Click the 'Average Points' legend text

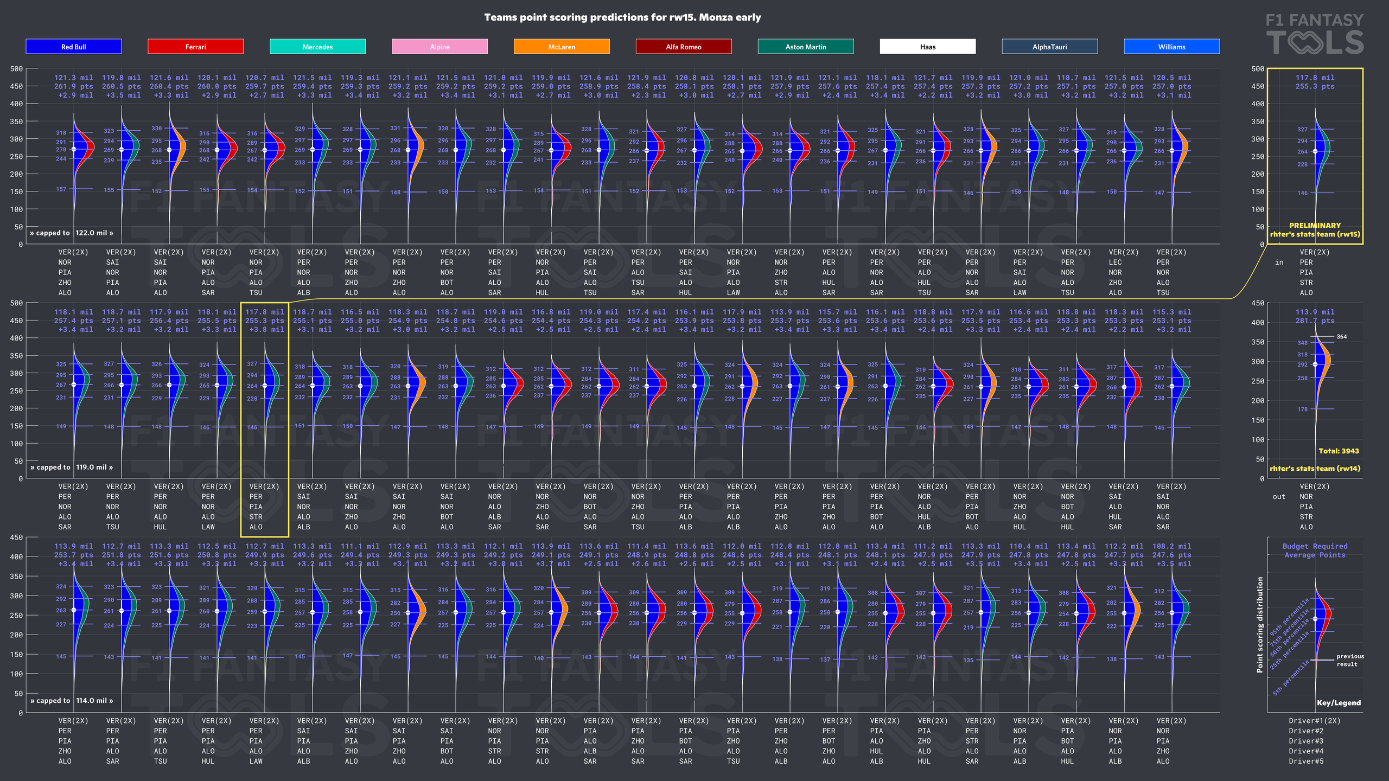[1315, 555]
